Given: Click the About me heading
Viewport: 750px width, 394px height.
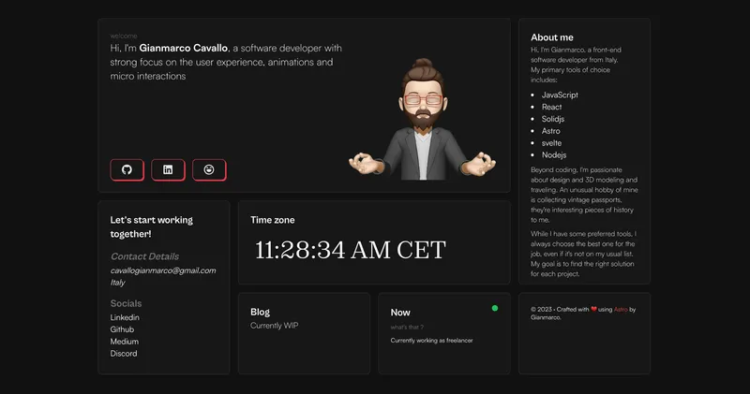Looking at the screenshot, I should 551,37.
